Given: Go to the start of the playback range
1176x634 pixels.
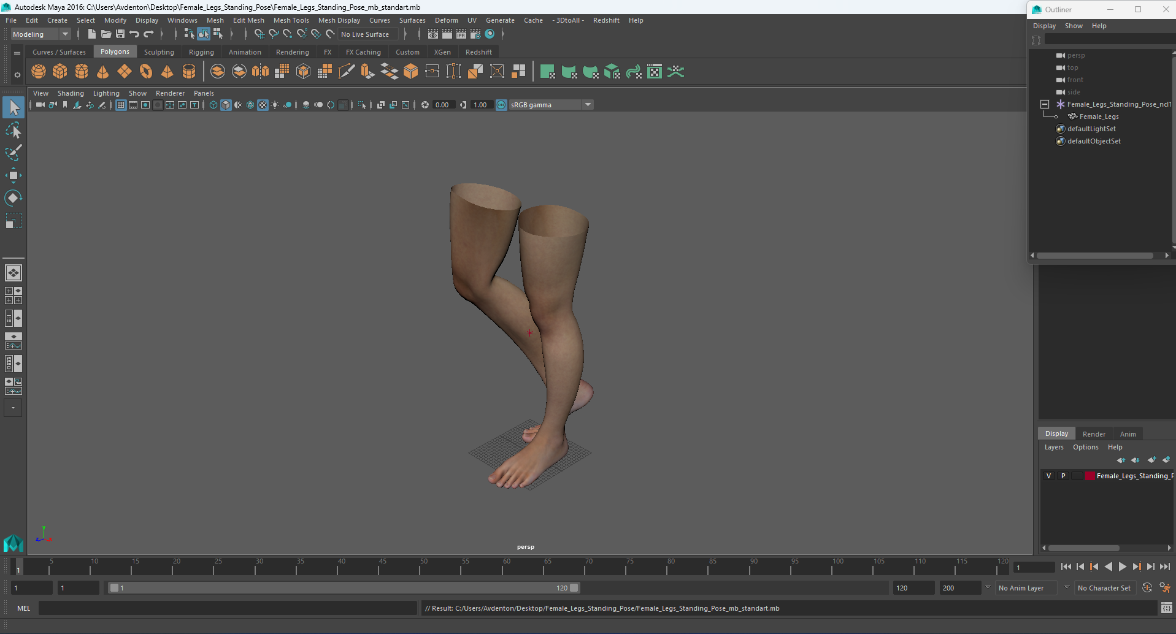Looking at the screenshot, I should click(x=1066, y=567).
